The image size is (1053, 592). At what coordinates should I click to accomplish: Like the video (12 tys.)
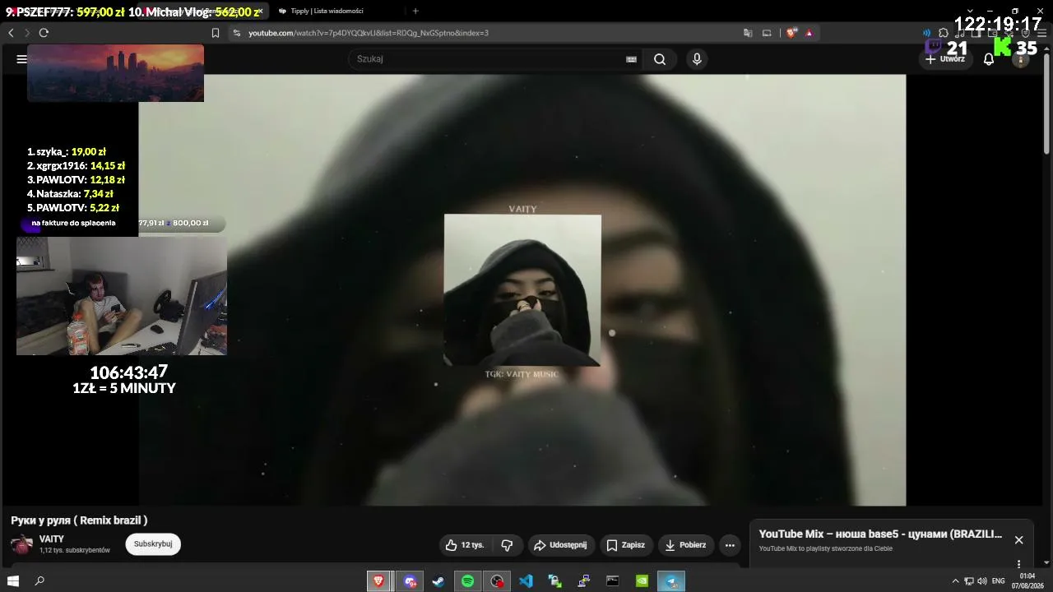[x=465, y=545]
